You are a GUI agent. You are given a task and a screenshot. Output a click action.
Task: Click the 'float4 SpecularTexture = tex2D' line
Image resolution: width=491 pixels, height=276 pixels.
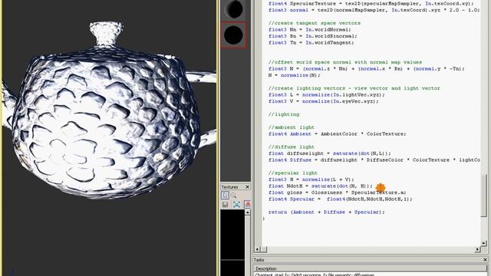(x=371, y=3)
